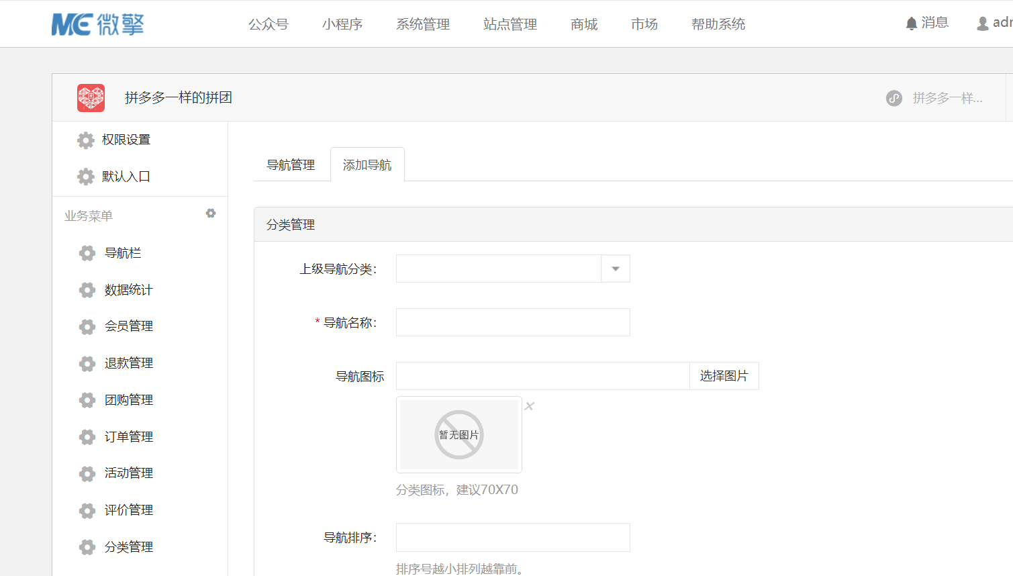This screenshot has width=1013, height=576.
Task: Click the gear icon next to 活动管理
Action: [x=87, y=473]
